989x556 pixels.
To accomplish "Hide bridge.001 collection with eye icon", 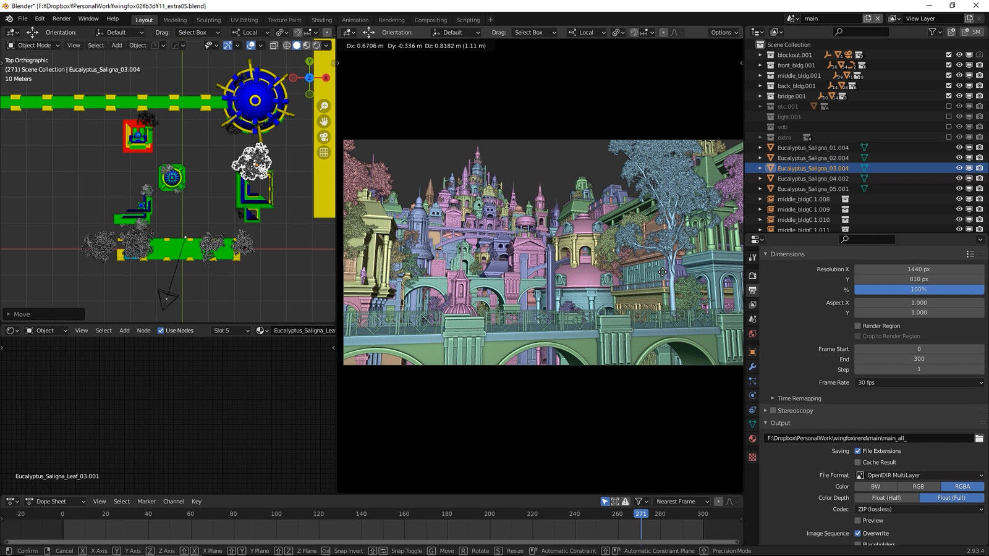I will (959, 96).
